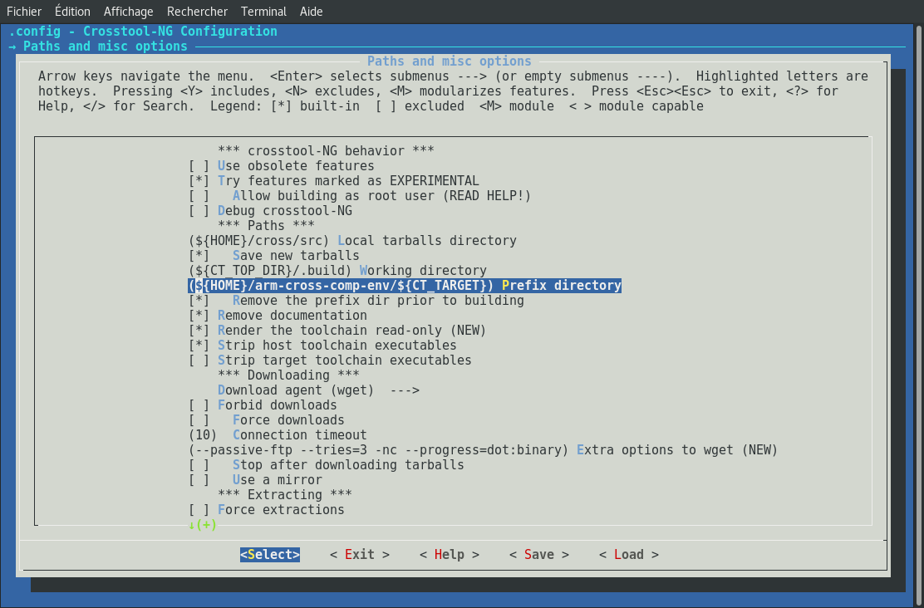Viewport: 924px width, 608px height.
Task: Open the Affichage menu
Action: [129, 11]
